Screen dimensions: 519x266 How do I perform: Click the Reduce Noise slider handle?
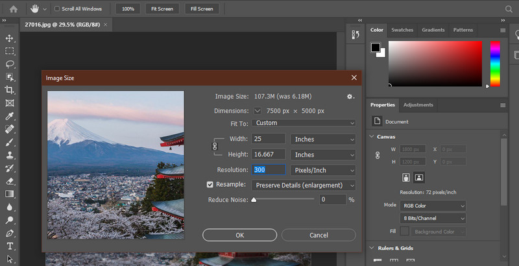pos(254,200)
